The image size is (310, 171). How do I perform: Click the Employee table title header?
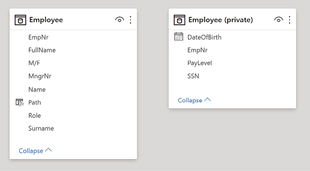[46, 20]
